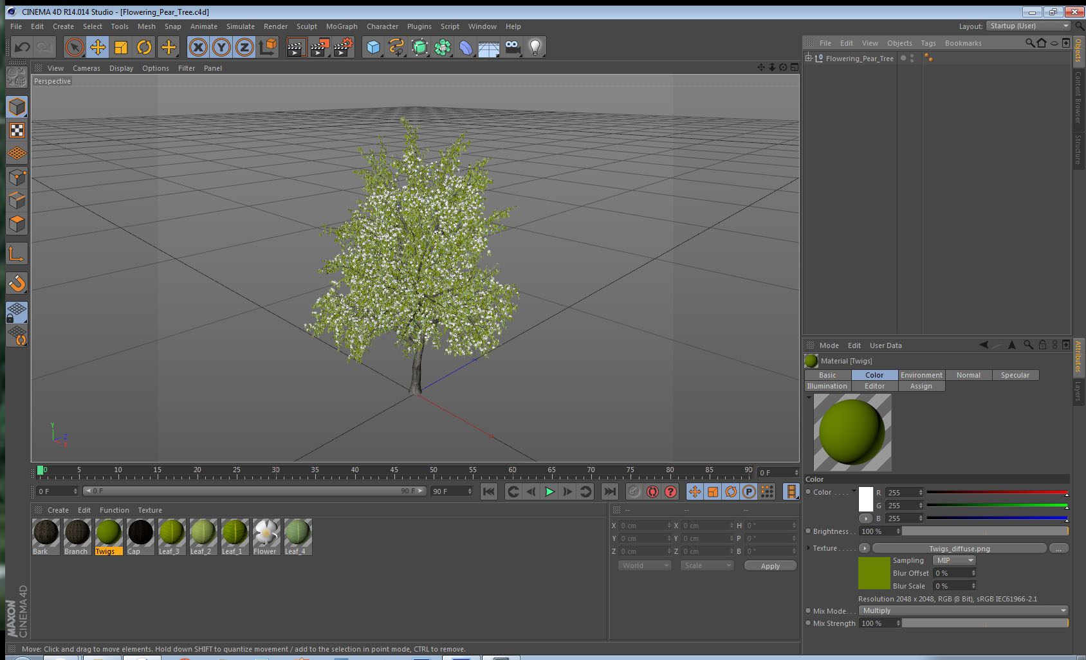1086x660 pixels.
Task: Activate the Scale tool in top toolbar
Action: 121,47
